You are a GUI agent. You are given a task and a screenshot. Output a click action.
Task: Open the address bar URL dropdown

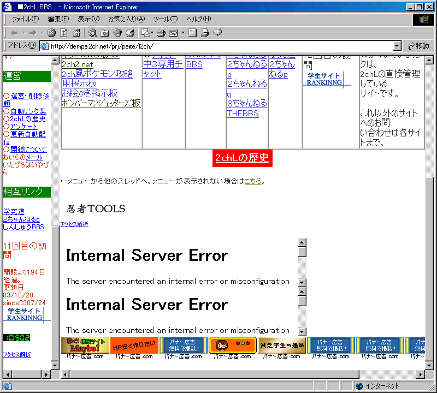point(397,46)
